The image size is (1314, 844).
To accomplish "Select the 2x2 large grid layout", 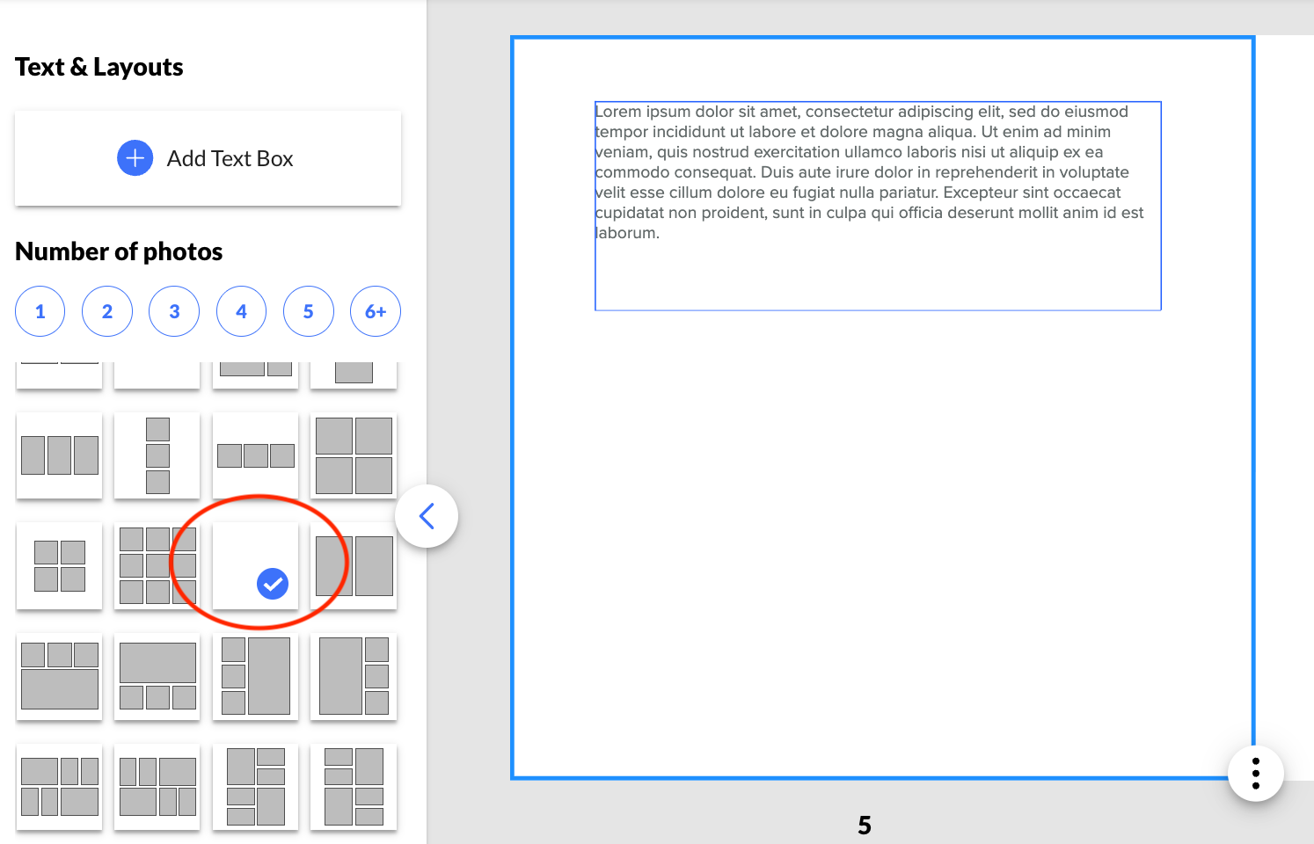I will coord(354,455).
